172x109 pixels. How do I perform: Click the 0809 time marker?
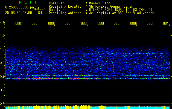pyautogui.click(x=150, y=24)
